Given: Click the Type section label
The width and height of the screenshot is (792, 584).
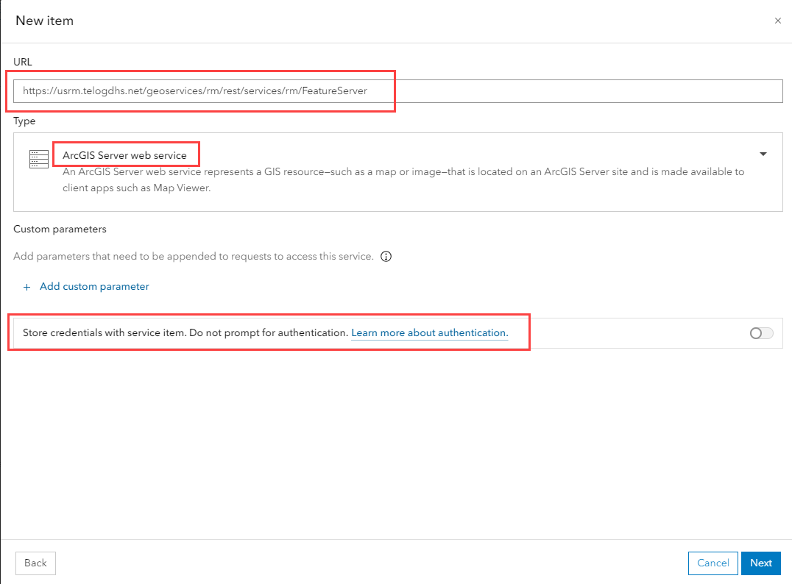Looking at the screenshot, I should pos(24,121).
